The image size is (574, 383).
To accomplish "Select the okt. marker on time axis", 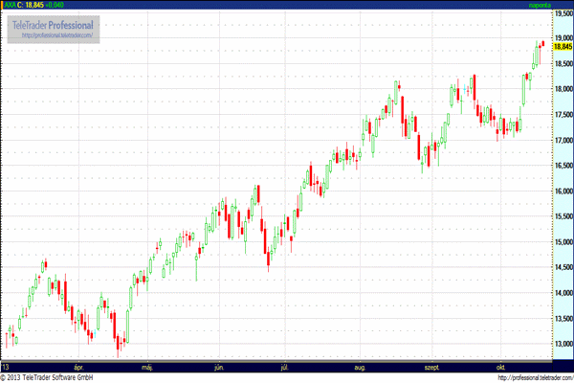I will [498, 367].
